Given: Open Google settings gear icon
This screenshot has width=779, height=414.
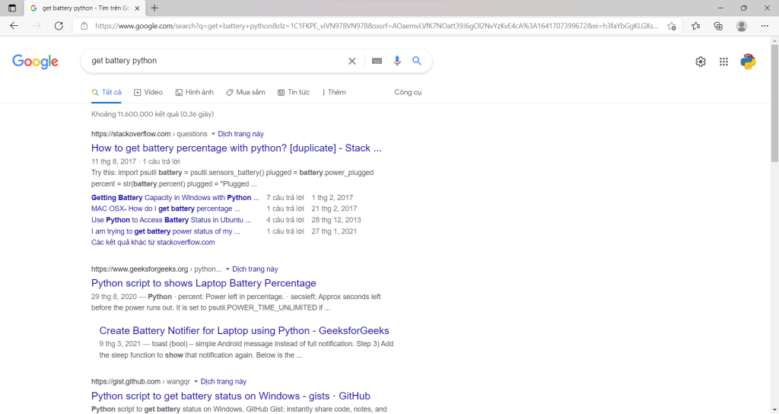Looking at the screenshot, I should [701, 62].
